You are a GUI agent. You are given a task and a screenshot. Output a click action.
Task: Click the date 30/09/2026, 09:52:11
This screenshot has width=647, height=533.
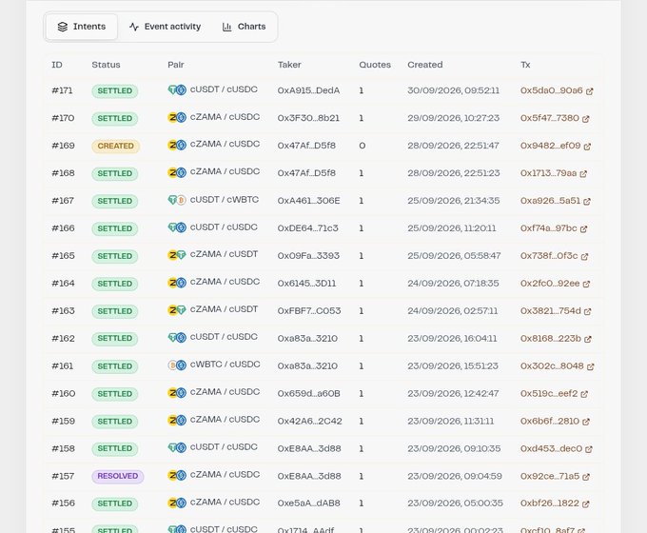pos(454,90)
